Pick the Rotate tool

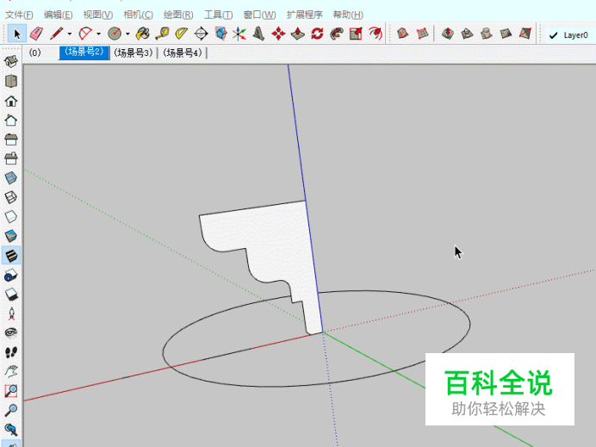coord(317,34)
